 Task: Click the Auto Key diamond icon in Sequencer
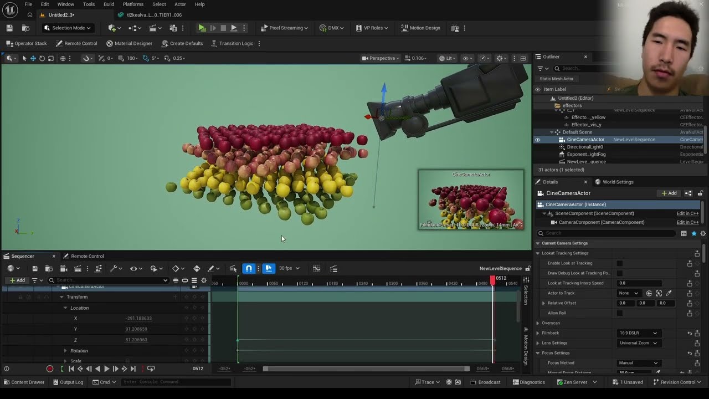pyautogui.click(x=197, y=268)
